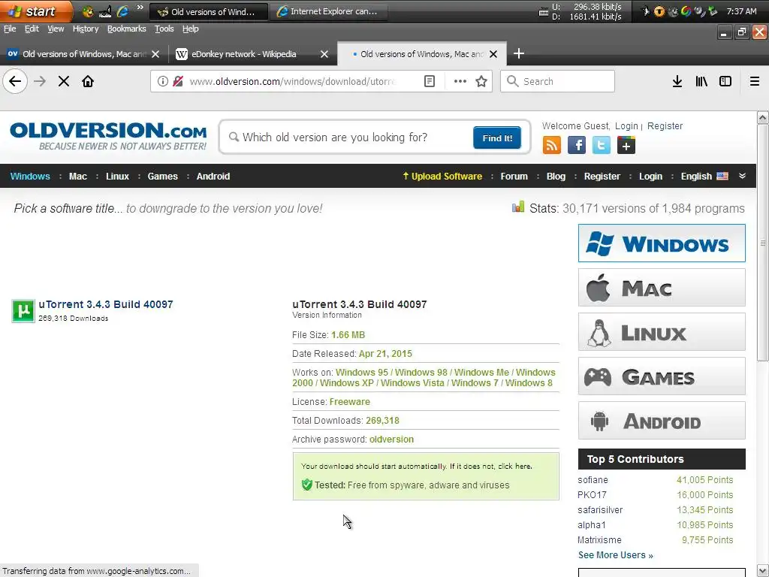The image size is (769, 577).
Task: Open the Windows category banner
Action: (662, 243)
